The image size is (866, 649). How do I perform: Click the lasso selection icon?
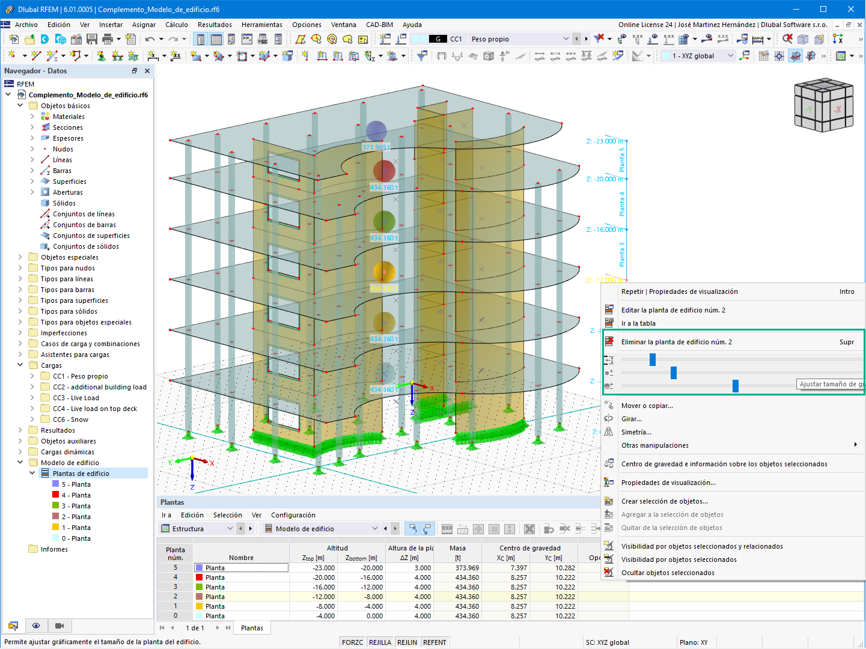(x=347, y=39)
